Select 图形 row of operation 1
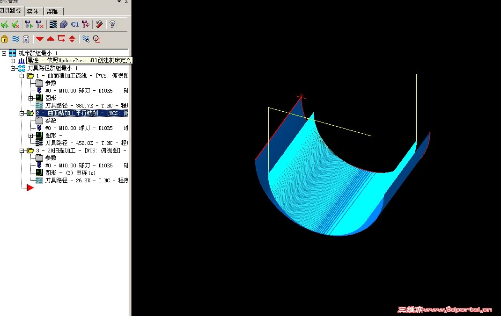501x316 pixels. pyautogui.click(x=53, y=98)
